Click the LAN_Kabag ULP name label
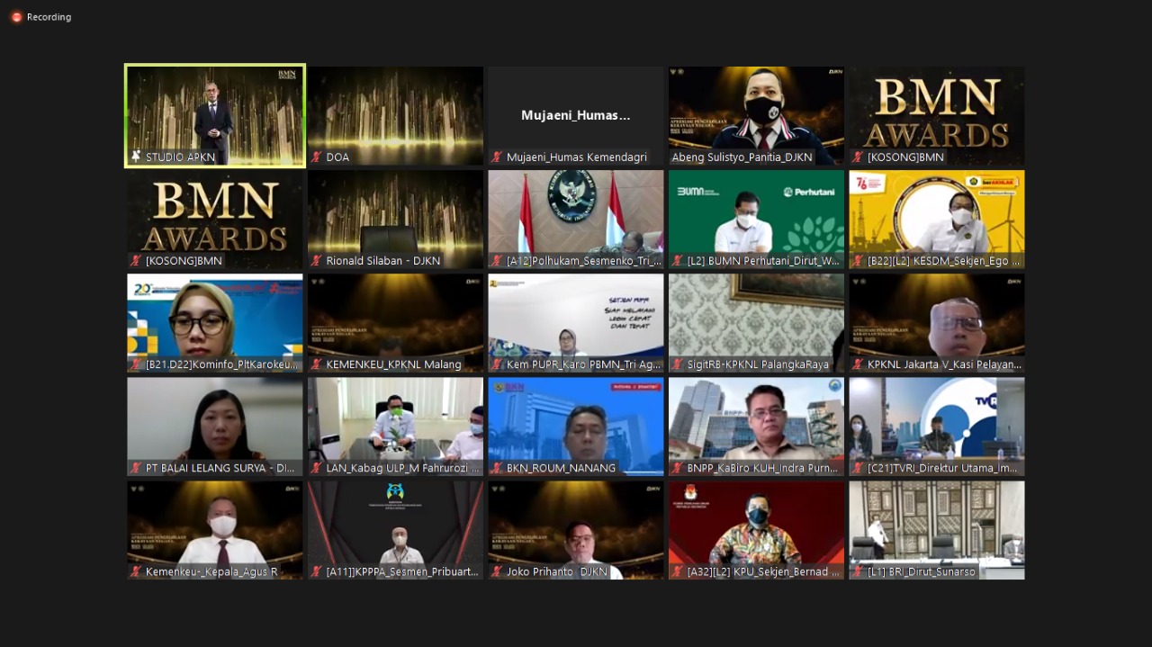1152x647 pixels. pos(401,468)
